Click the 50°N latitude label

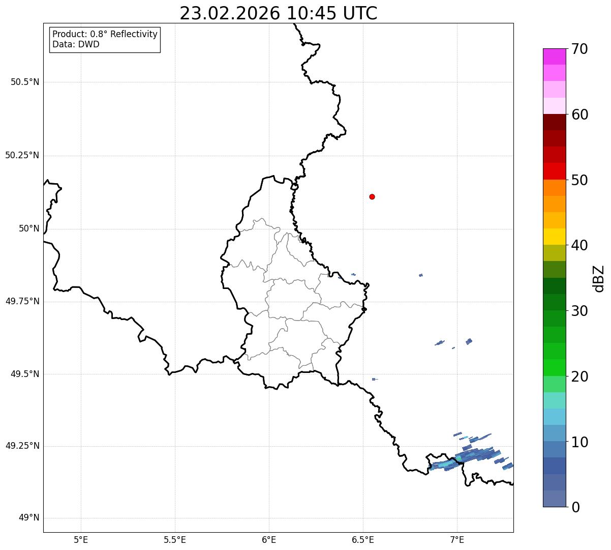29,228
